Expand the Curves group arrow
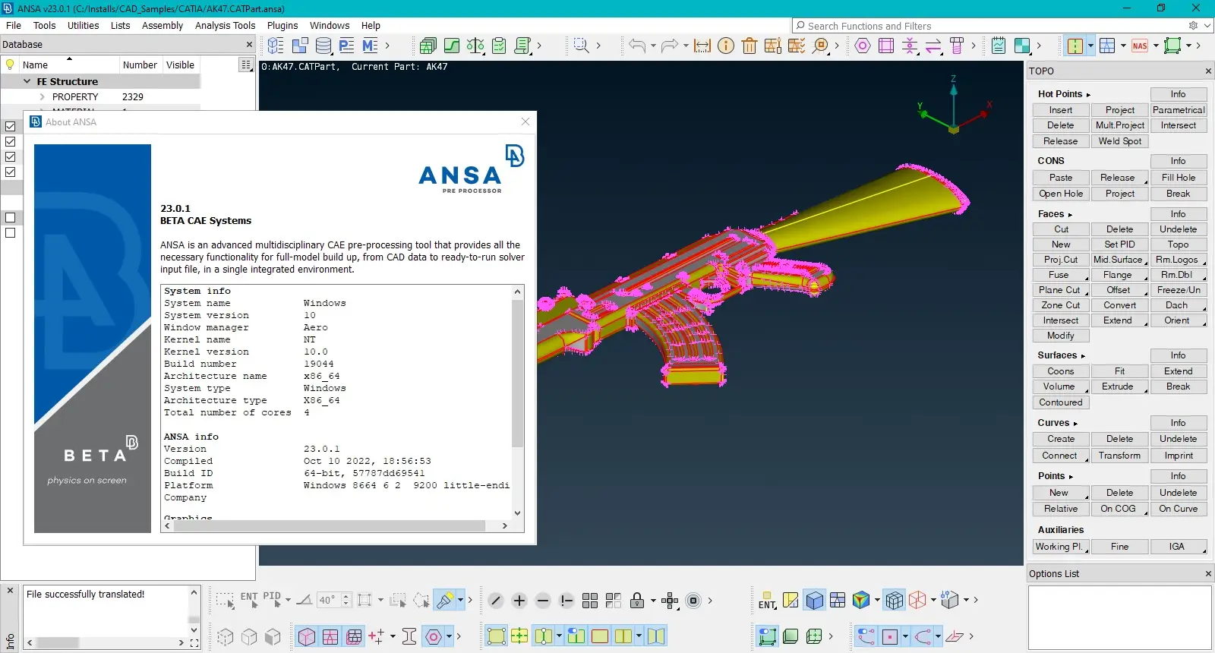Screen dimensions: 1215x653 click(x=1075, y=424)
